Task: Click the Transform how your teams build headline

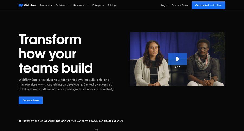Action: point(56,54)
